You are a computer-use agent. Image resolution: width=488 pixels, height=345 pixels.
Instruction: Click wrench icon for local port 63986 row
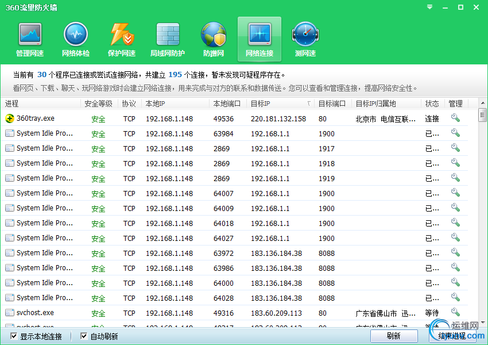455,268
